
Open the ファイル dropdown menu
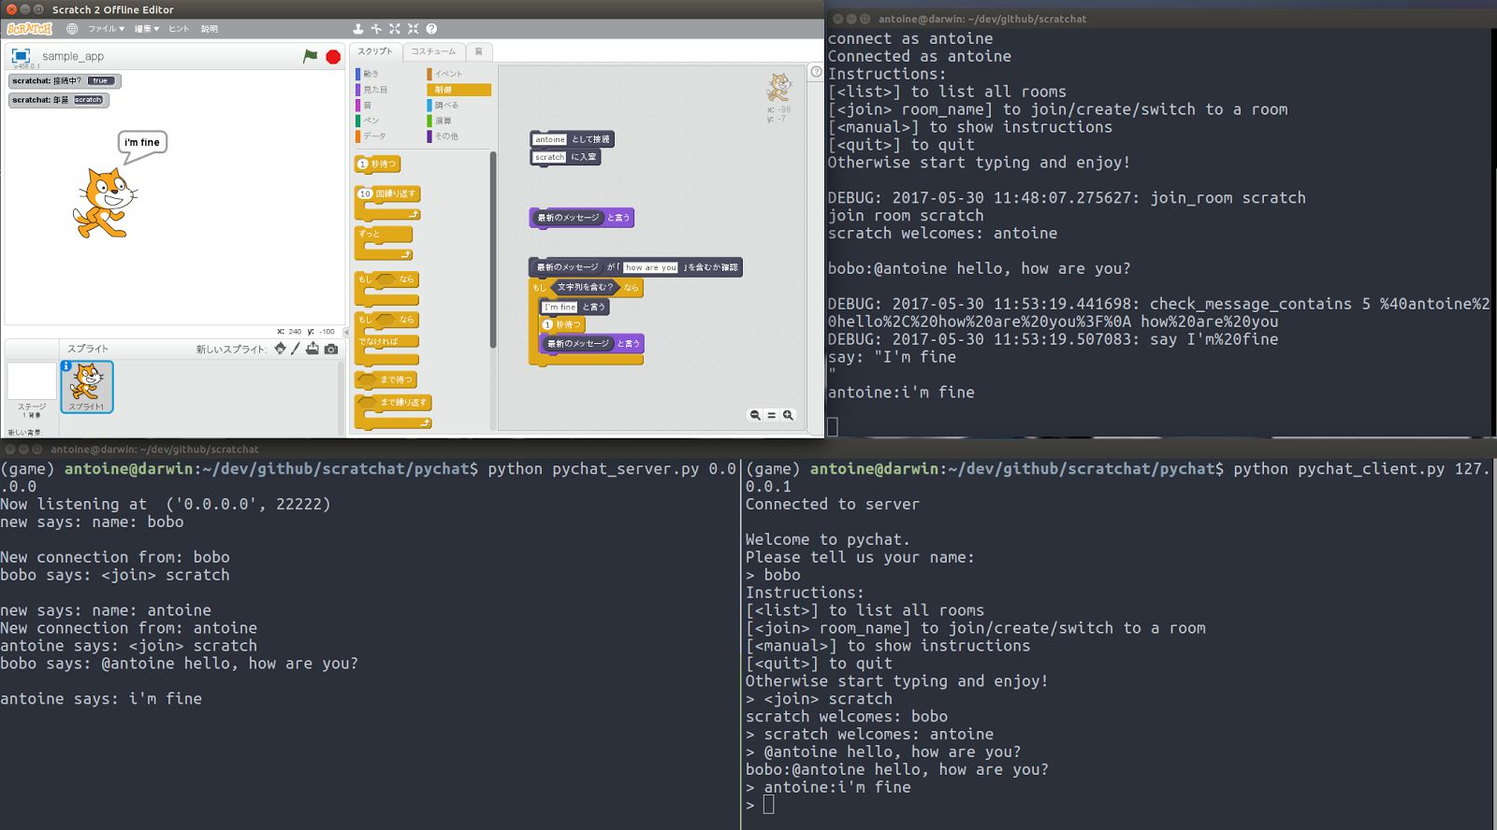[x=105, y=29]
